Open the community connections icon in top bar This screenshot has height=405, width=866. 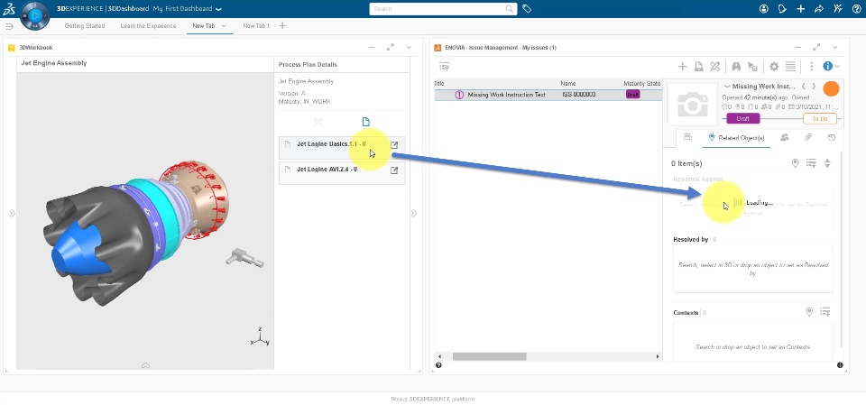click(838, 9)
